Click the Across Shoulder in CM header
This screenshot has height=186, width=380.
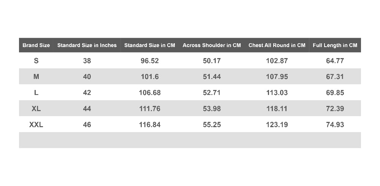tap(212, 45)
